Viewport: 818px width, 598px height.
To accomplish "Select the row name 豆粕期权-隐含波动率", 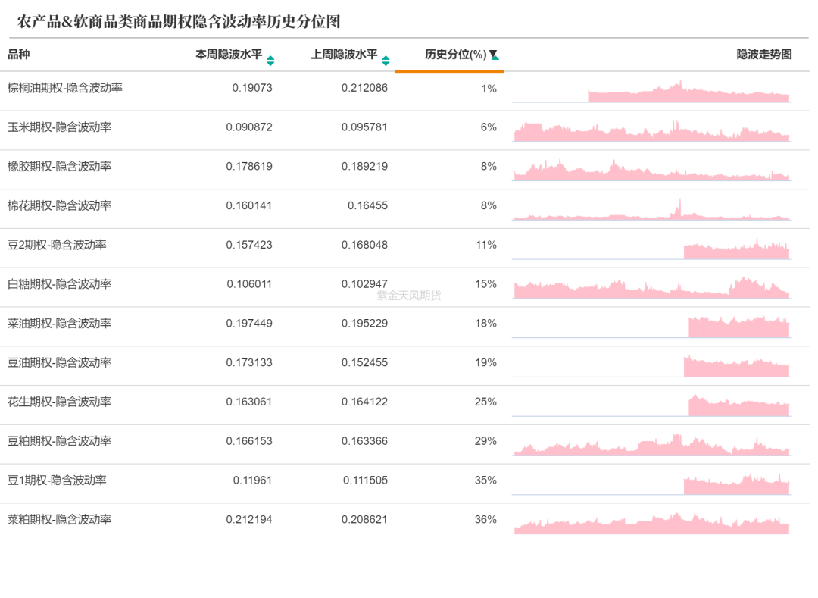I will pyautogui.click(x=60, y=441).
